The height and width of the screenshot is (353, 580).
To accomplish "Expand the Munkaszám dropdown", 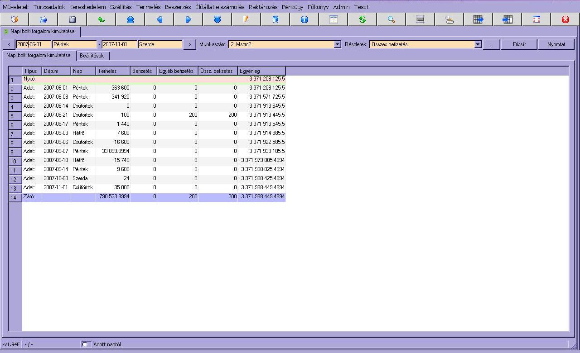I will (x=337, y=44).
